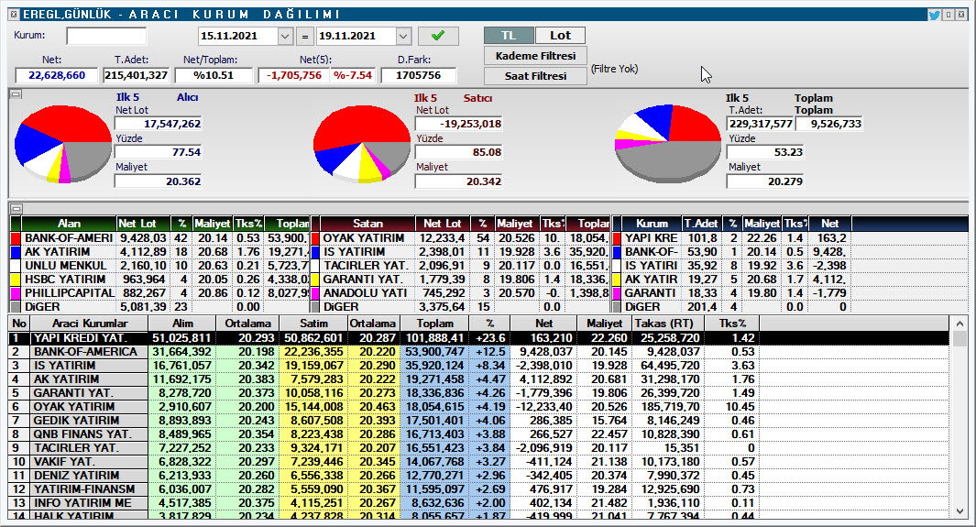
Task: Sort the top-right table by Kurum header
Action: [x=652, y=224]
